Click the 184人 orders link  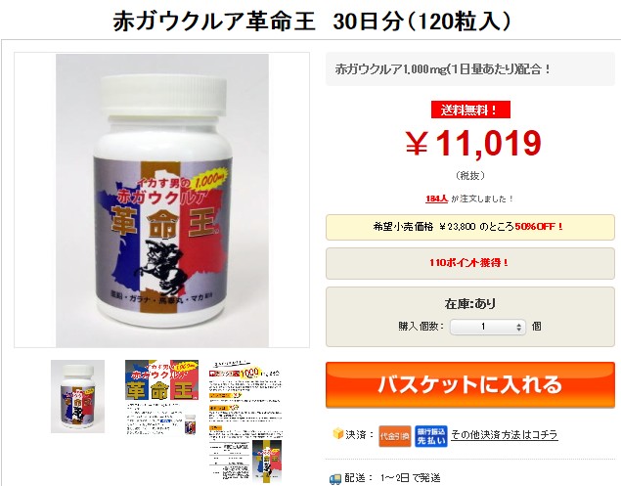(x=436, y=199)
